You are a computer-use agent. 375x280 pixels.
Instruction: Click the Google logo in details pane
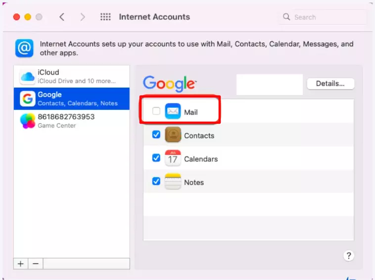tap(170, 84)
